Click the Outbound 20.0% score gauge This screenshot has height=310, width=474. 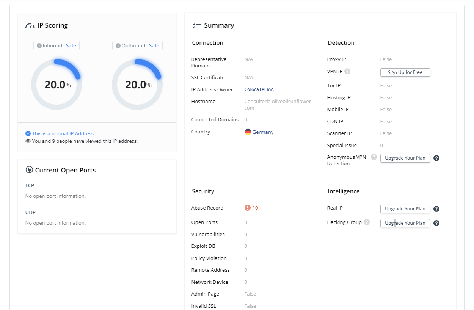(137, 85)
